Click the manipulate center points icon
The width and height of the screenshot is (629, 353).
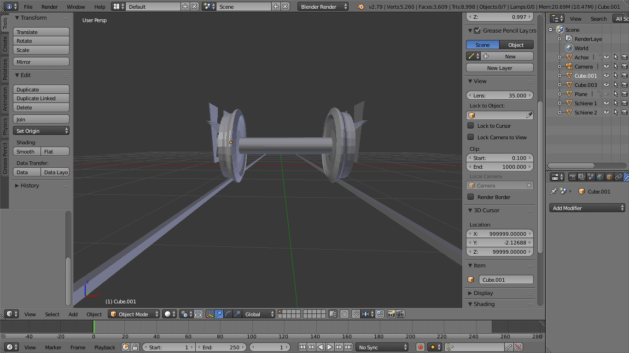198,314
